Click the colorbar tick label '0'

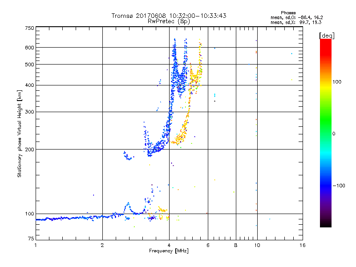[334, 134]
